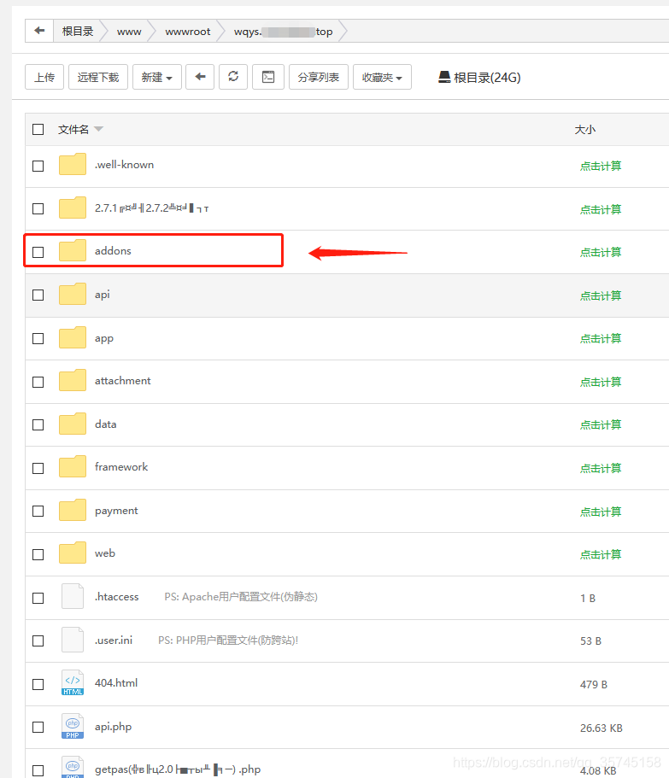Screen dimensions: 669x778
Task: Click the disk icon beside 根目录(24G)
Action: coord(444,77)
